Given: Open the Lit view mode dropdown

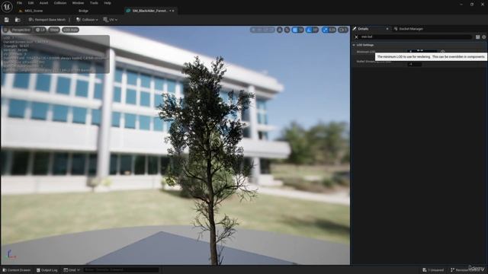Looking at the screenshot, I should tap(40, 30).
